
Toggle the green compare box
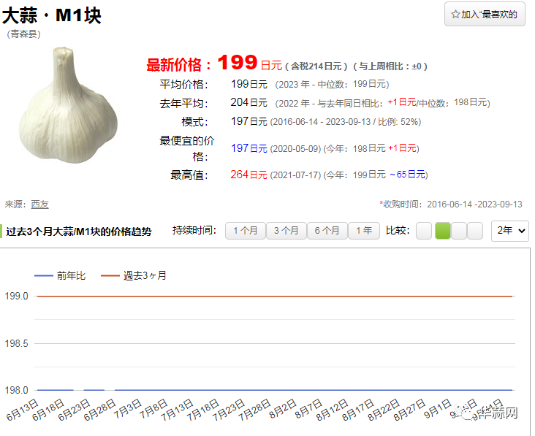click(443, 231)
